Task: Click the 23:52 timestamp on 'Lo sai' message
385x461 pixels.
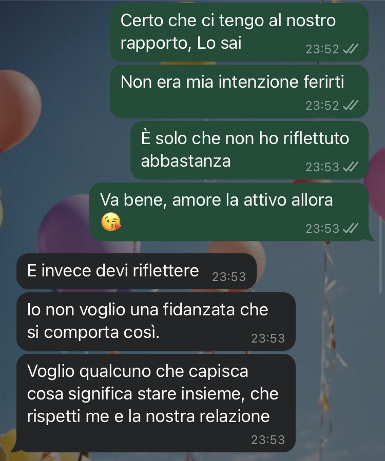Action: click(322, 49)
